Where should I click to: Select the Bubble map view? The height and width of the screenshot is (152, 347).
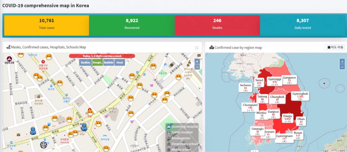click(109, 62)
